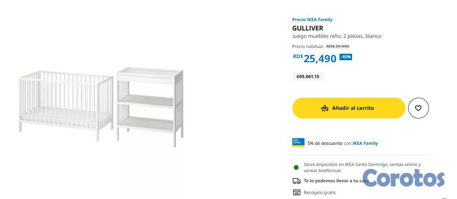Open IKEA Family link beside 5% de descuento
The image size is (457, 199).
tap(365, 143)
